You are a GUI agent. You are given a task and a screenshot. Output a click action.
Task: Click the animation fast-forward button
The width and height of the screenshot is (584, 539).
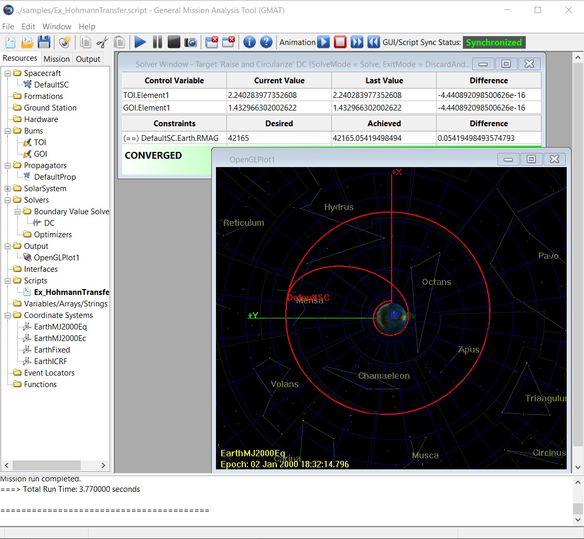[x=357, y=42]
